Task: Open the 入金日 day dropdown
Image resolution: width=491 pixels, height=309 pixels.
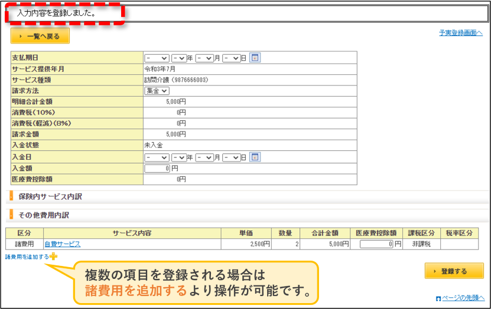Action: (232, 157)
